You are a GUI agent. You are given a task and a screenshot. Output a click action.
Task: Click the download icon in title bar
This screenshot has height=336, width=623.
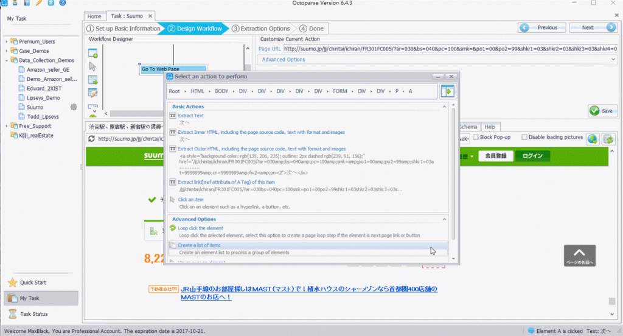(51, 2)
